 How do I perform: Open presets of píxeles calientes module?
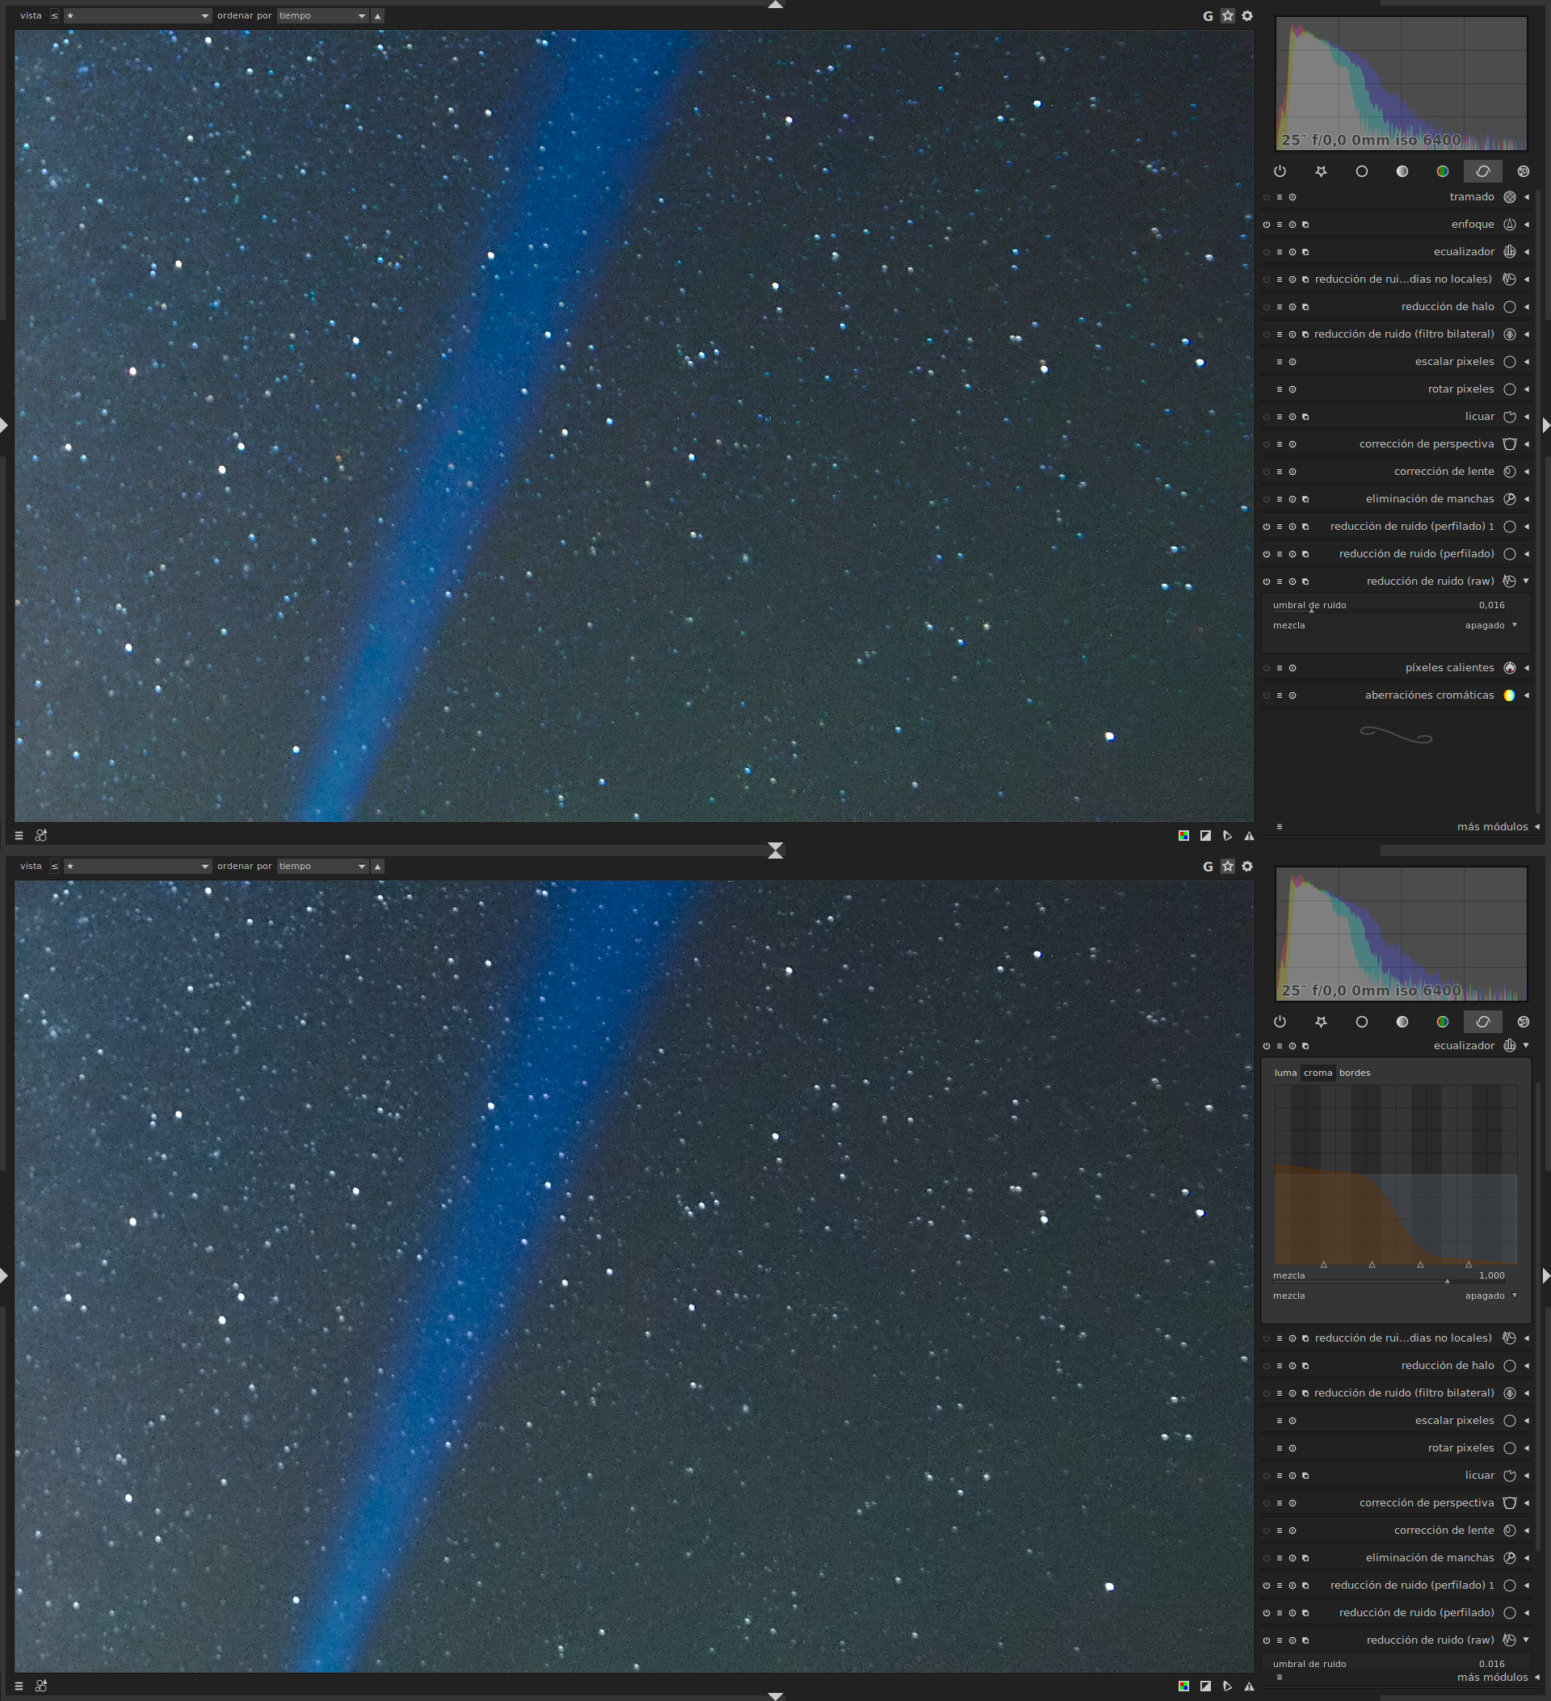(x=1280, y=668)
